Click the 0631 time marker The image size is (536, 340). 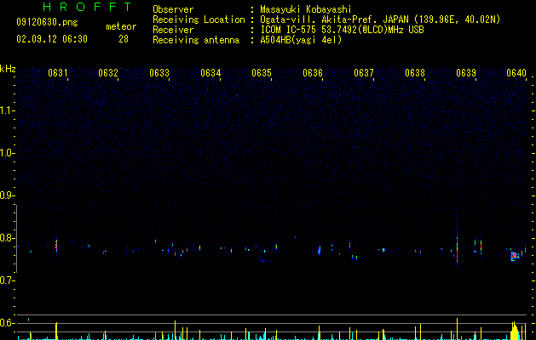coord(57,73)
